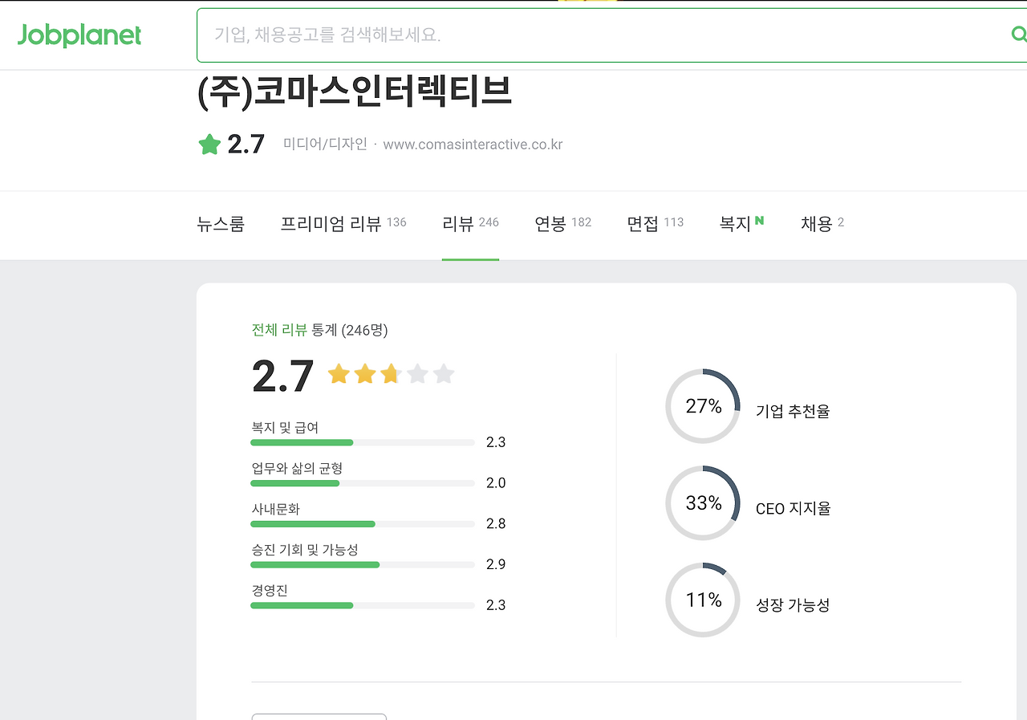
Task: Select the third yellow star in the rating
Action: pyautogui.click(x=390, y=374)
